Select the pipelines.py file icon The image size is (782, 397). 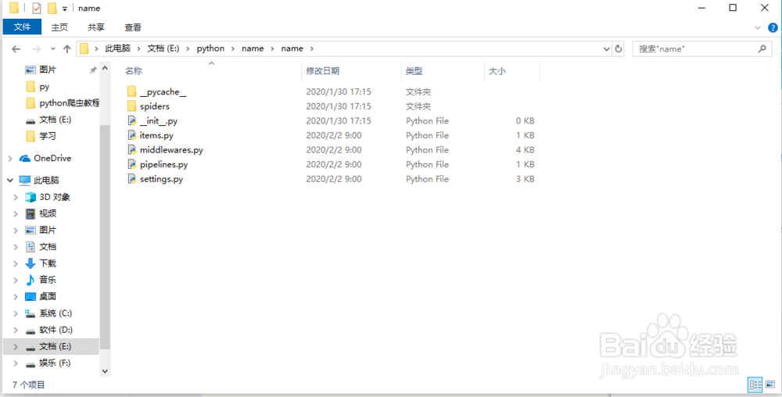pyautogui.click(x=131, y=164)
